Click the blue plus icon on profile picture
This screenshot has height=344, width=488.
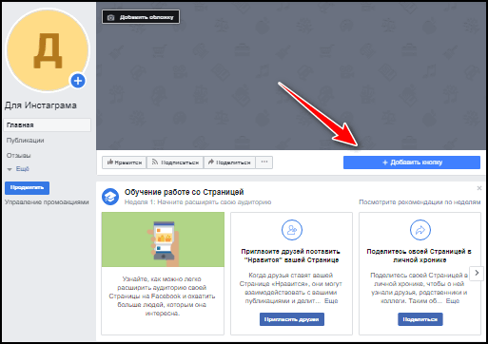click(x=78, y=81)
